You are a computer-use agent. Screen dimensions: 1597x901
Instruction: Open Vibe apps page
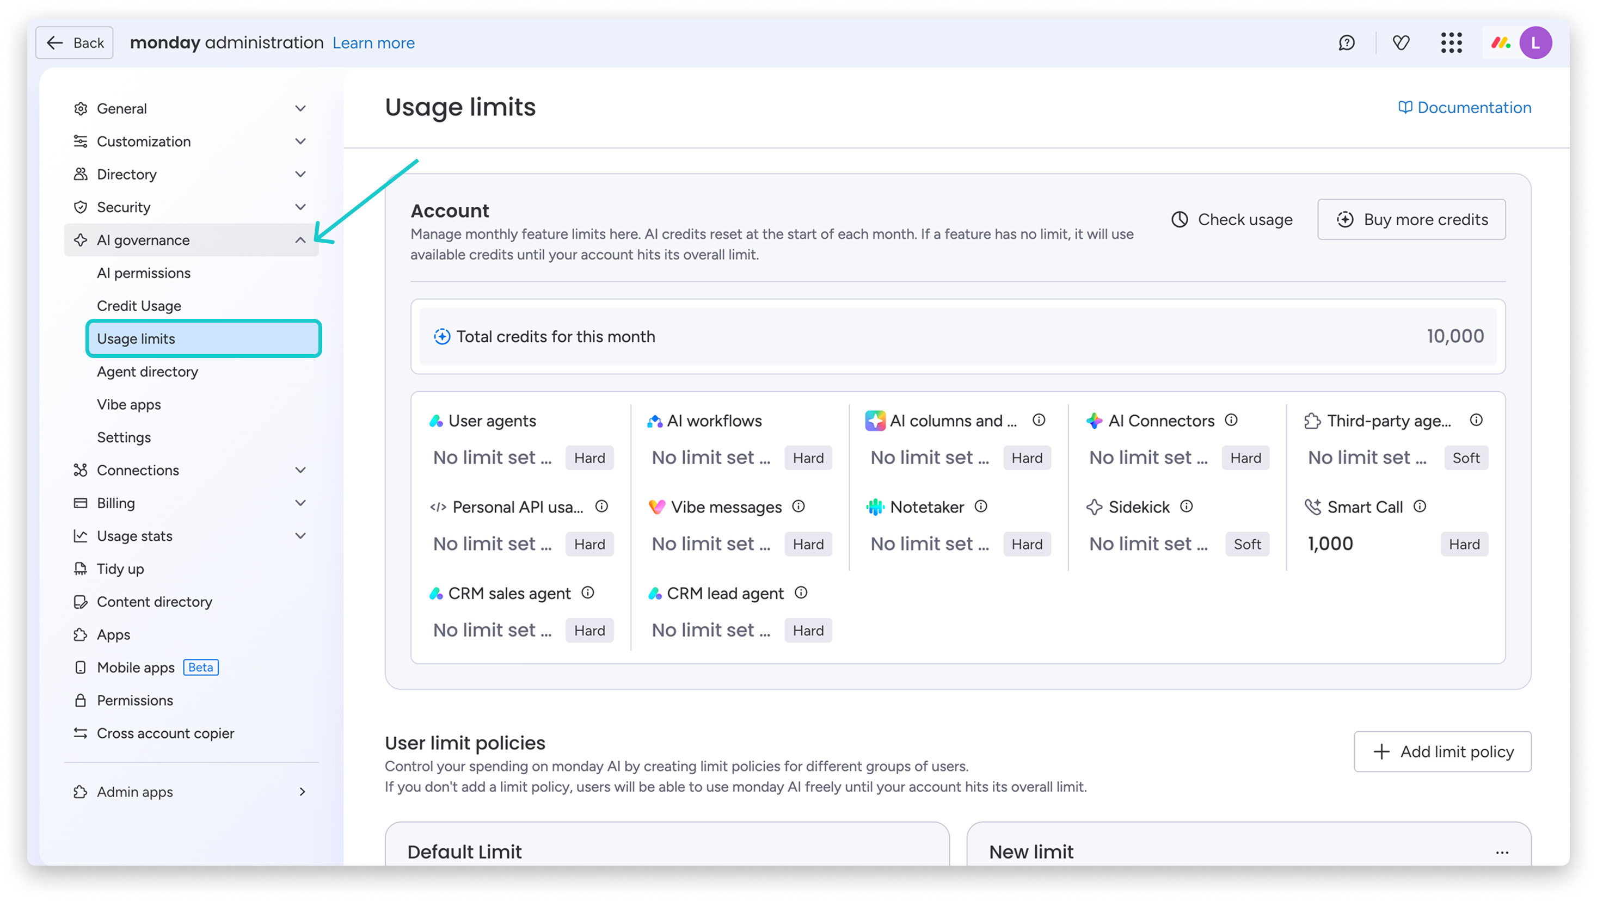(x=129, y=405)
